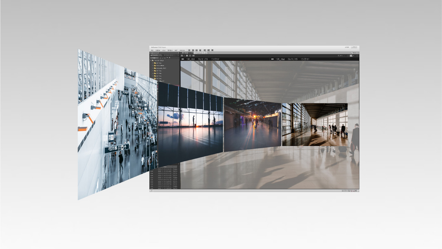Select the bright corridor travelers video tile
This screenshot has width=442, height=249.
tap(315, 124)
